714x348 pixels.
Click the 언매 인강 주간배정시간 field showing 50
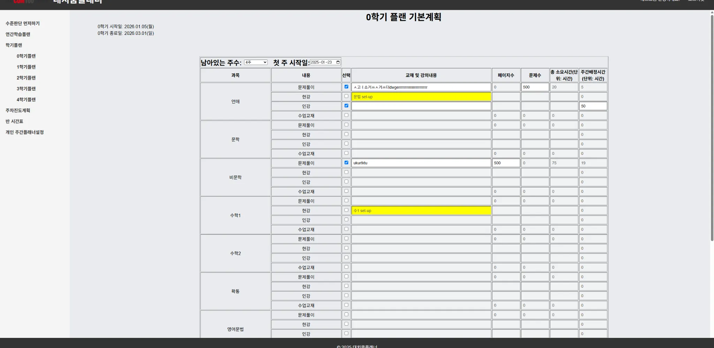point(593,106)
